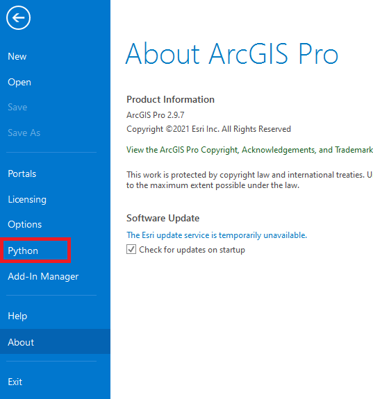Viewport: 373px width, 399px height.
Task: Click the Save As entry
Action: coord(24,133)
